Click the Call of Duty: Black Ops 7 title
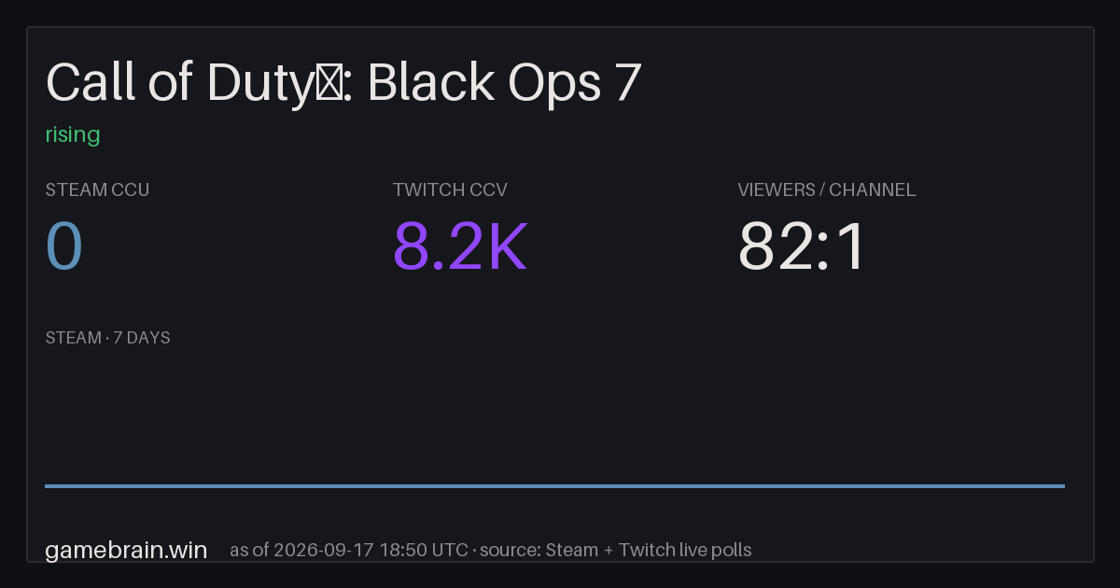 pos(343,84)
